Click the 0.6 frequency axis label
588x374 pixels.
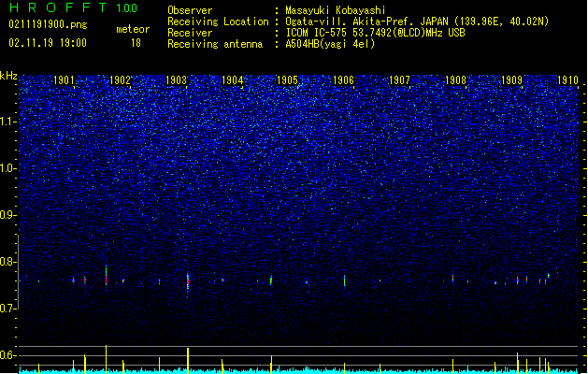[x=8, y=355]
